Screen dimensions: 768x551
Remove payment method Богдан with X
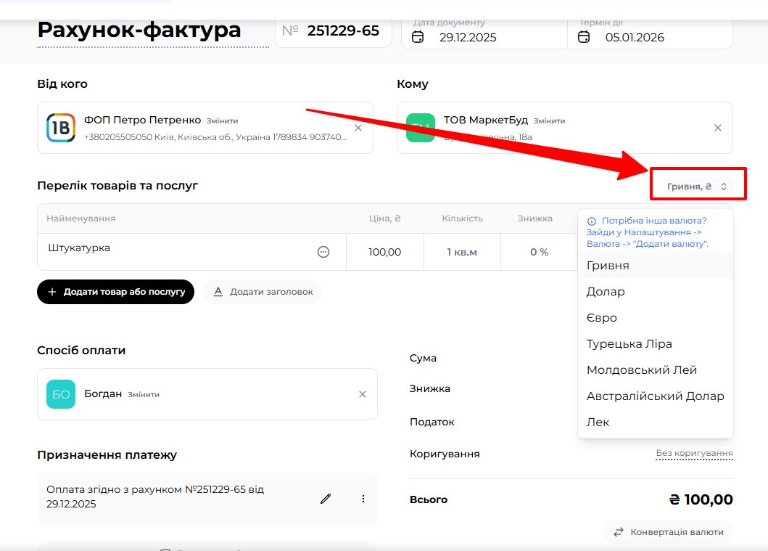(363, 394)
